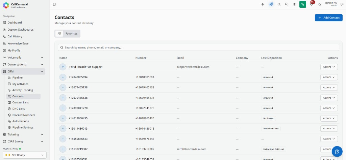Toggle the sidebar panel icon
This screenshot has height=160, width=346.
[54, 4]
